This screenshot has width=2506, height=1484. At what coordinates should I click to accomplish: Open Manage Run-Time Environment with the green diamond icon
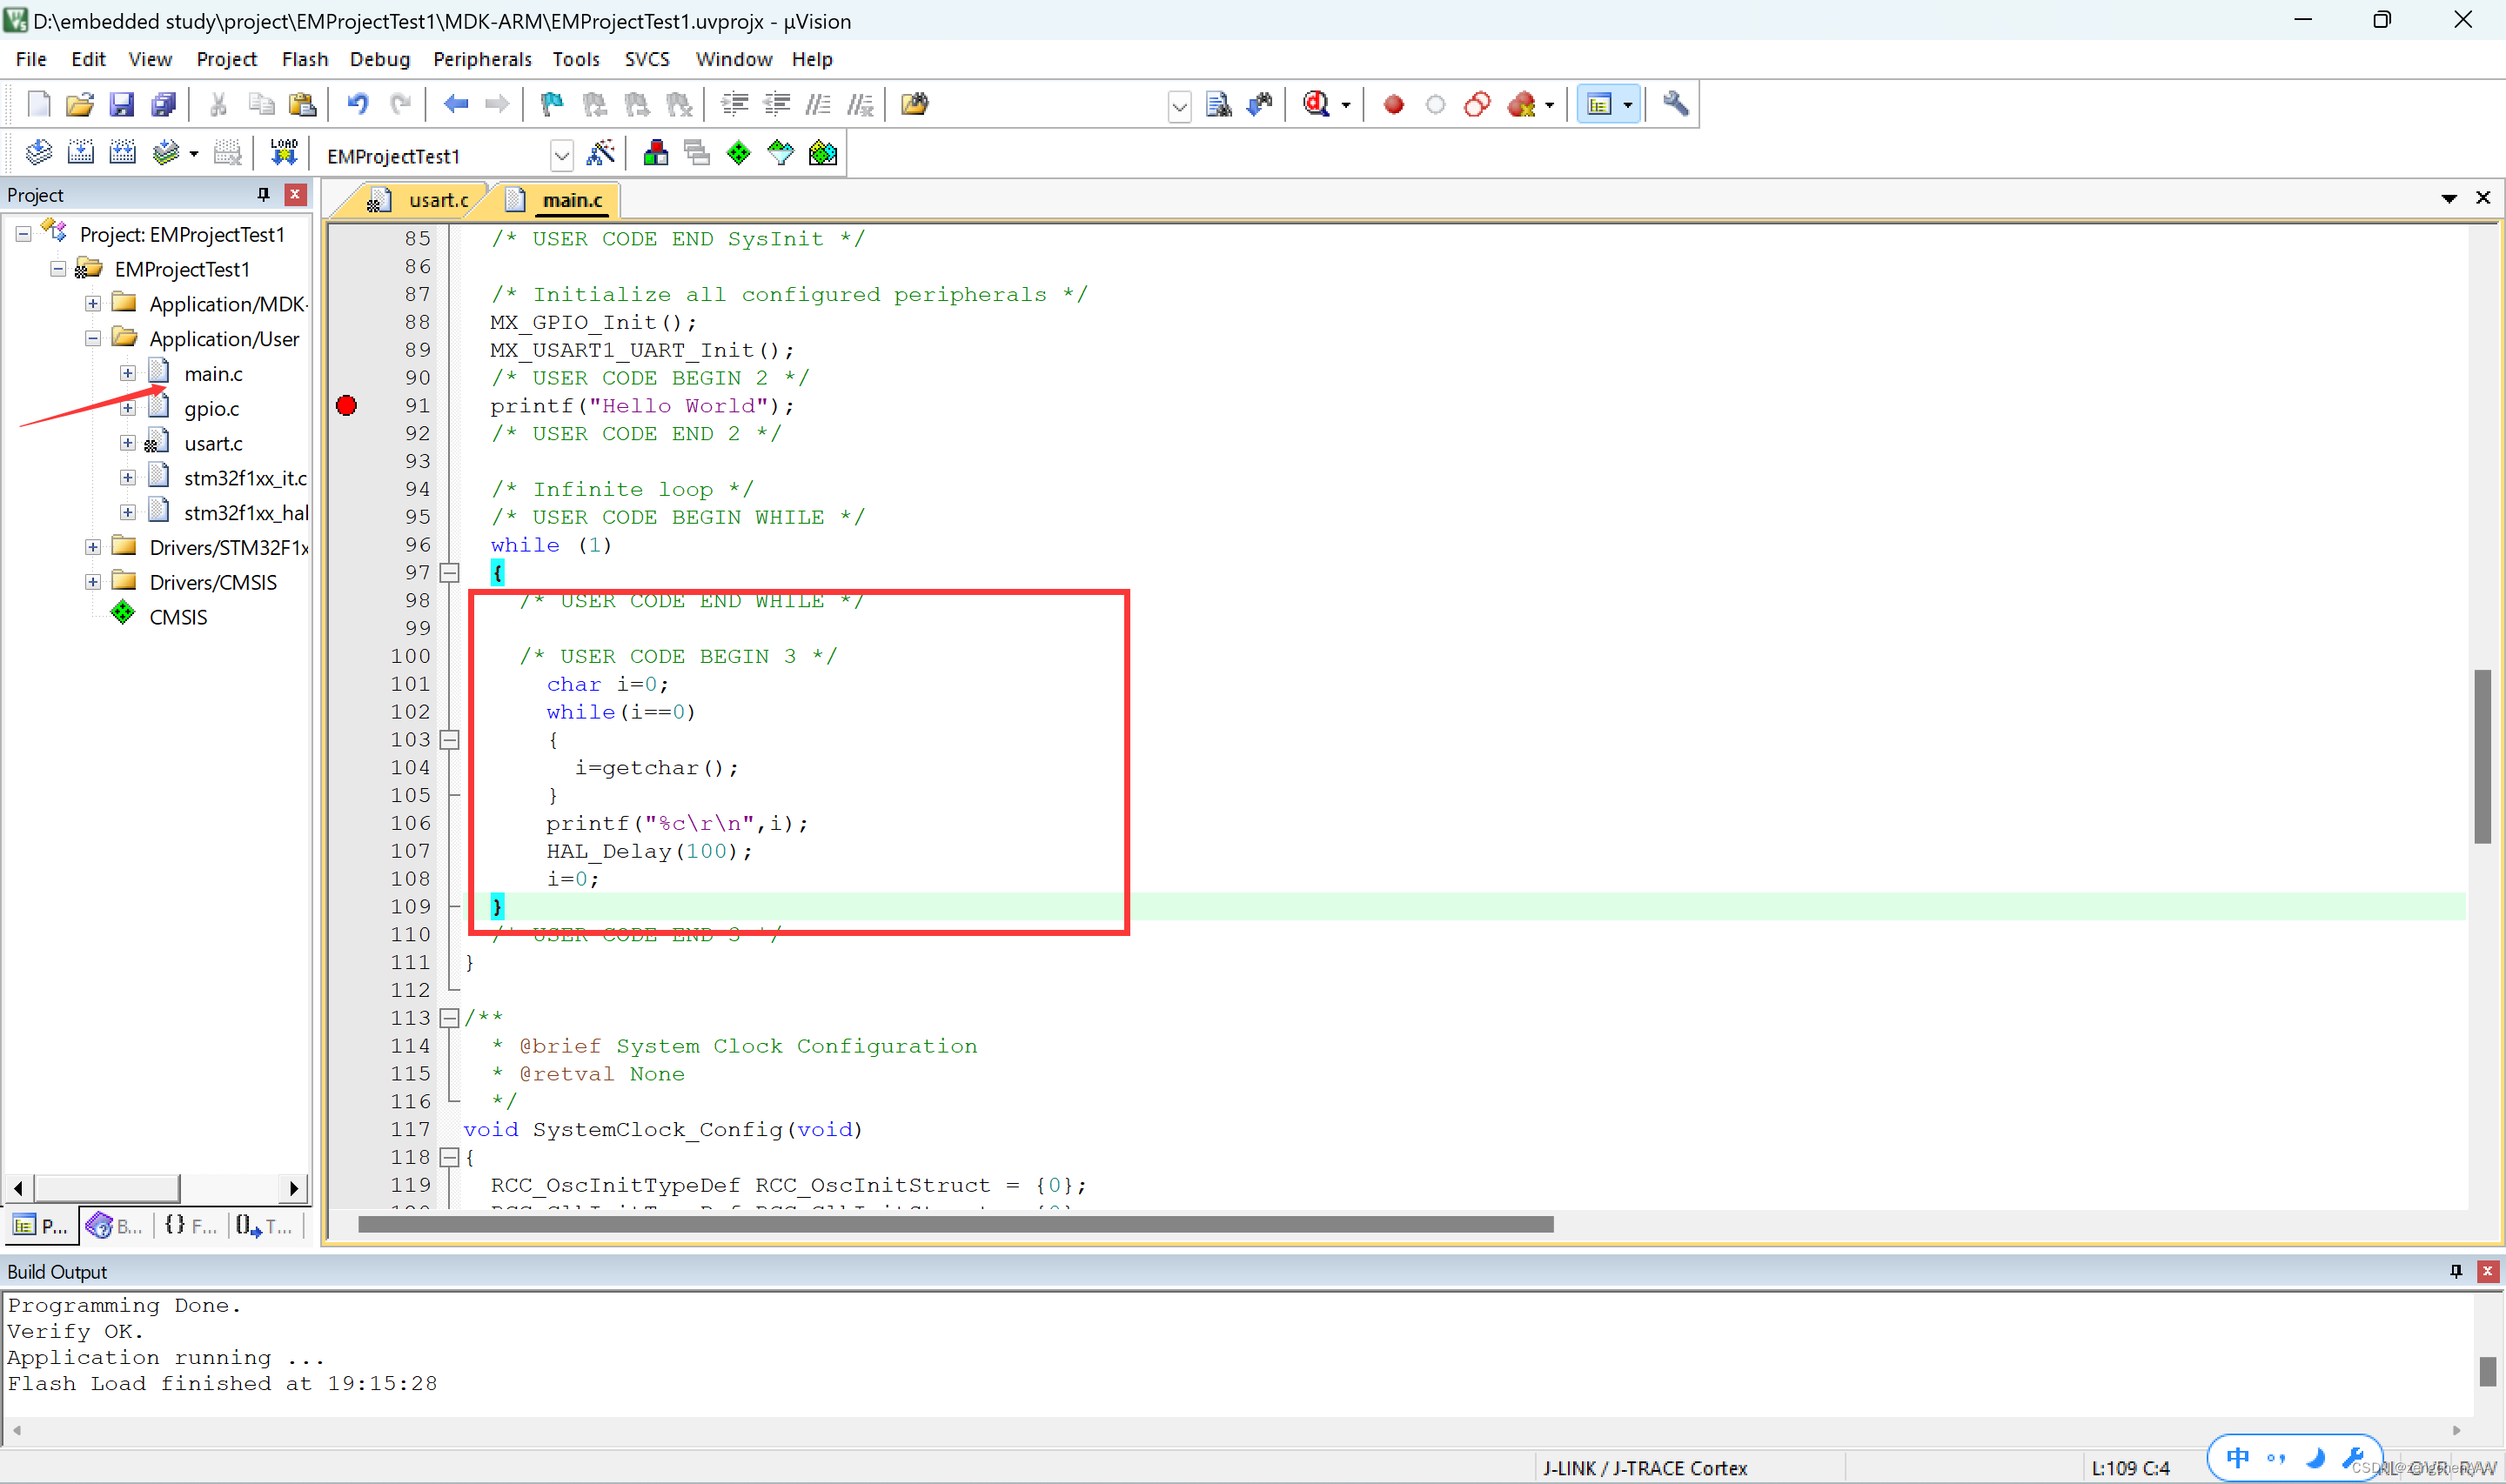(739, 153)
